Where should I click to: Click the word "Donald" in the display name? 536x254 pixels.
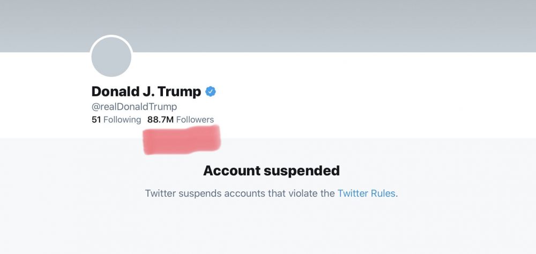click(x=113, y=91)
